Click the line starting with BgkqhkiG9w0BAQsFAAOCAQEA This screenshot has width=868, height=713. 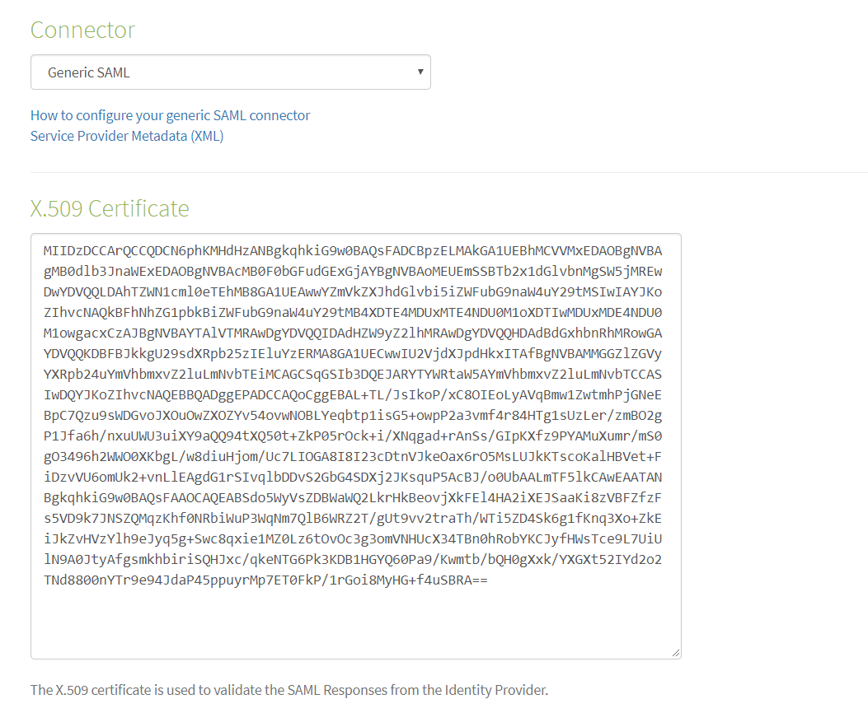(353, 497)
